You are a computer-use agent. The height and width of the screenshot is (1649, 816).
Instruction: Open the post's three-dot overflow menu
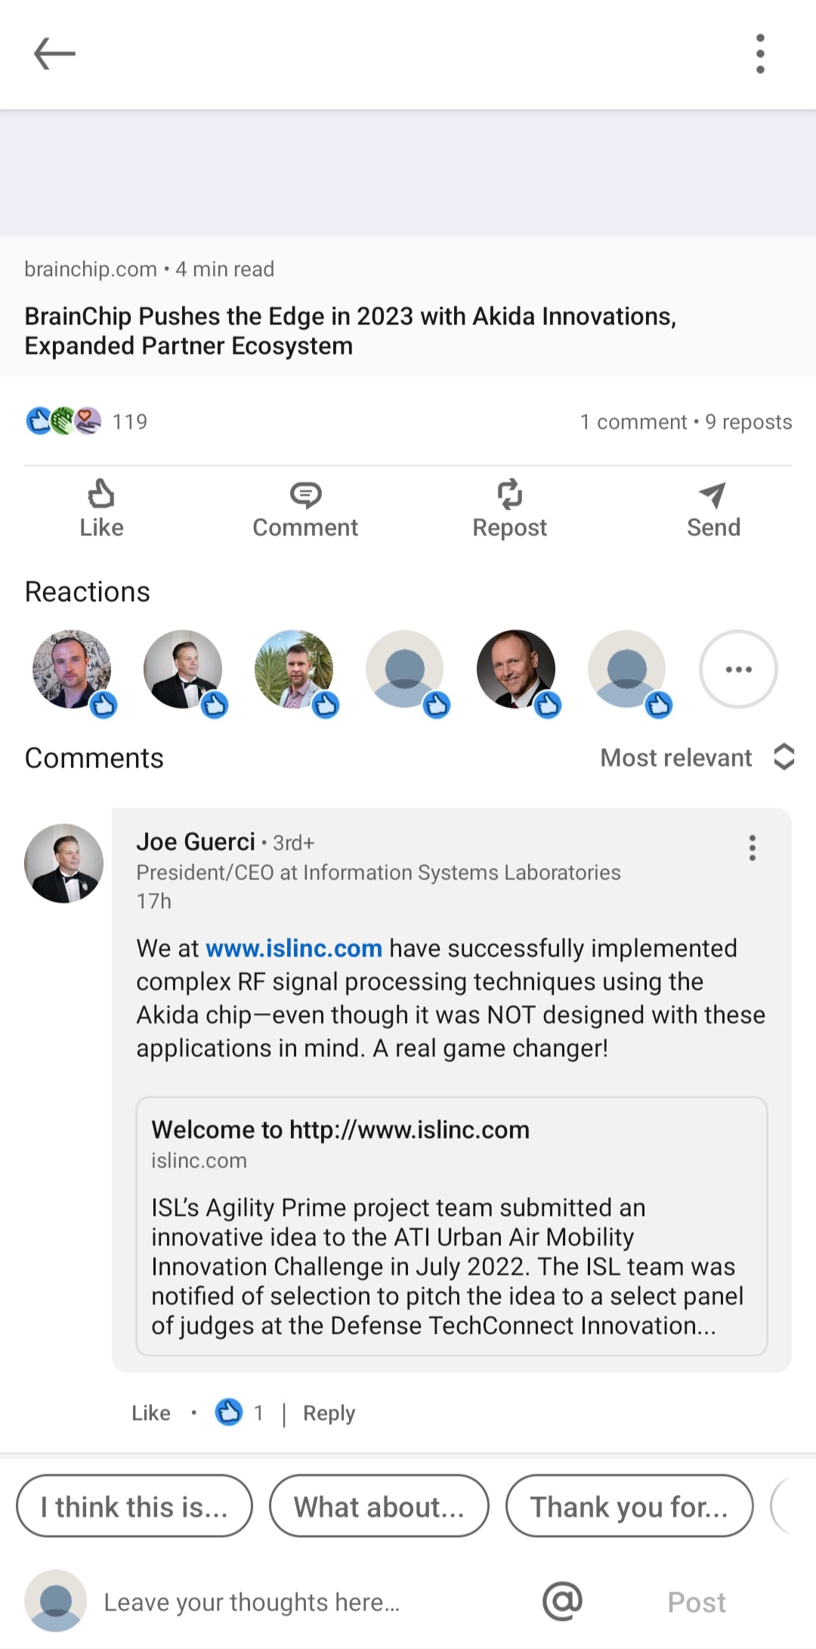point(760,54)
